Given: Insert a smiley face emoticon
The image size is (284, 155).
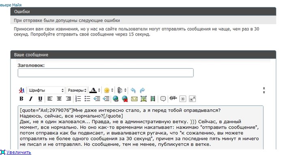Looking at the screenshot, I should (107, 90).
